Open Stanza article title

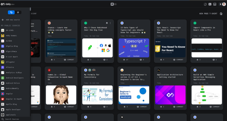(x=60, y=30)
